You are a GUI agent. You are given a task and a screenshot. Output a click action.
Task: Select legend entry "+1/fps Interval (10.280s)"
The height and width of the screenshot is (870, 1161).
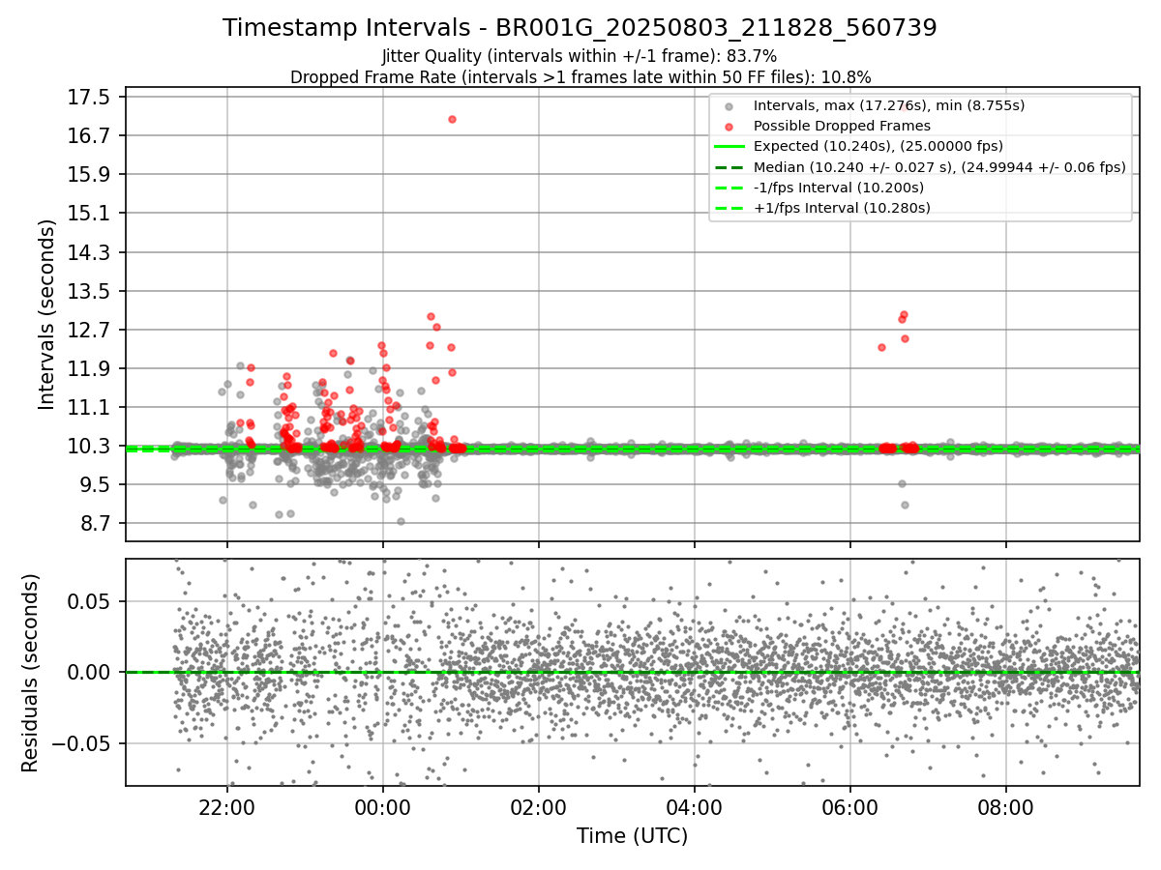tap(842, 208)
